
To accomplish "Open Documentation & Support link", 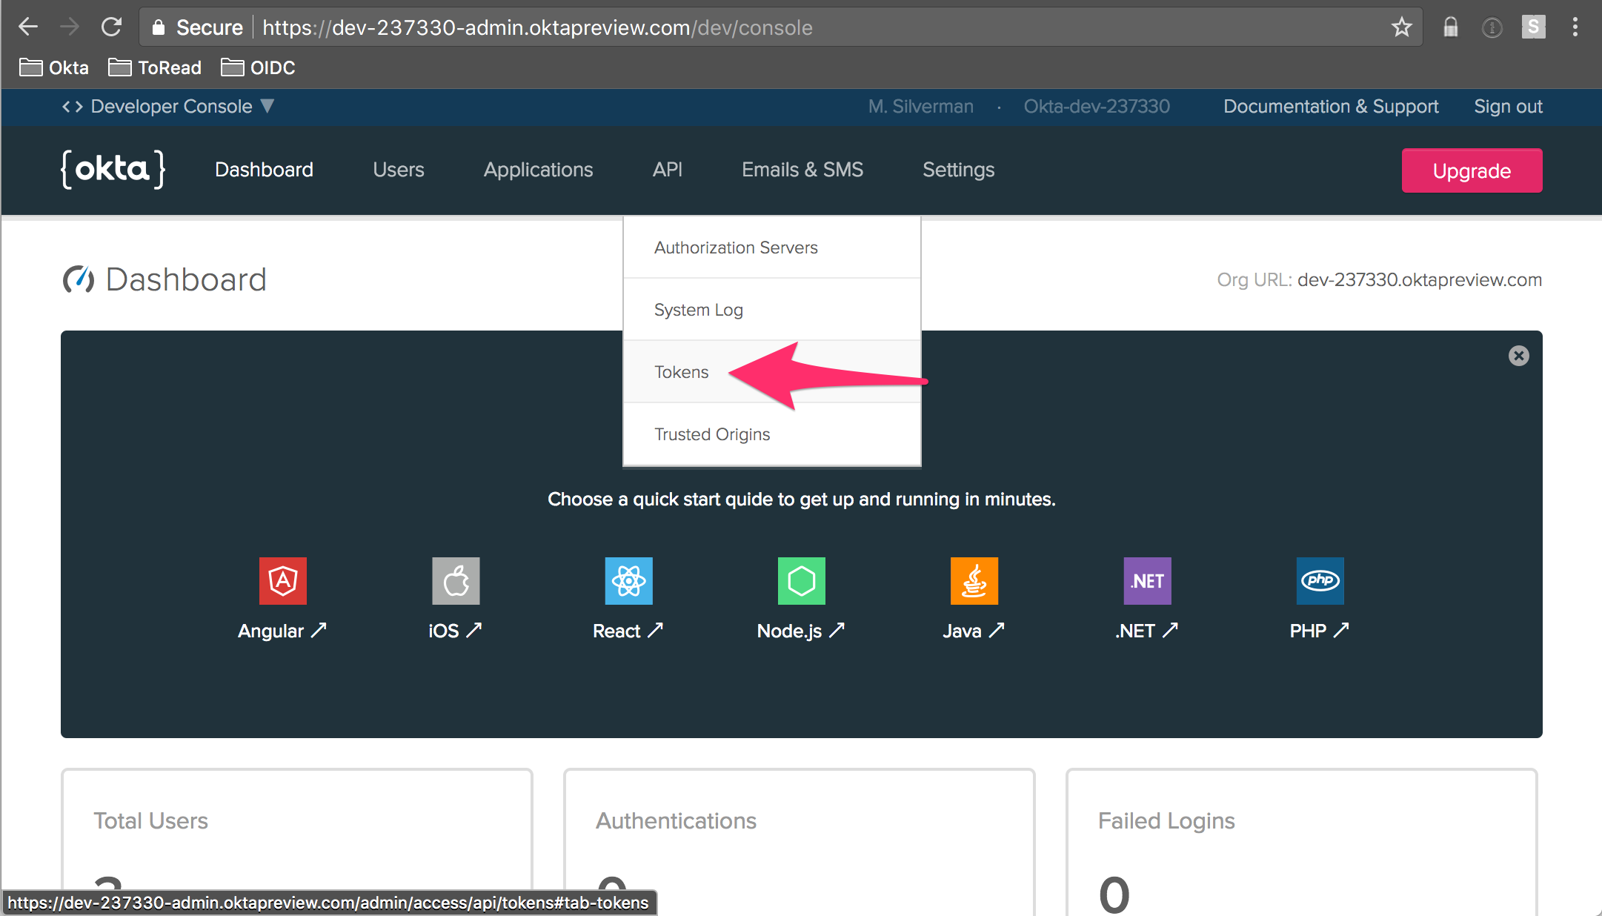I will 1330,107.
